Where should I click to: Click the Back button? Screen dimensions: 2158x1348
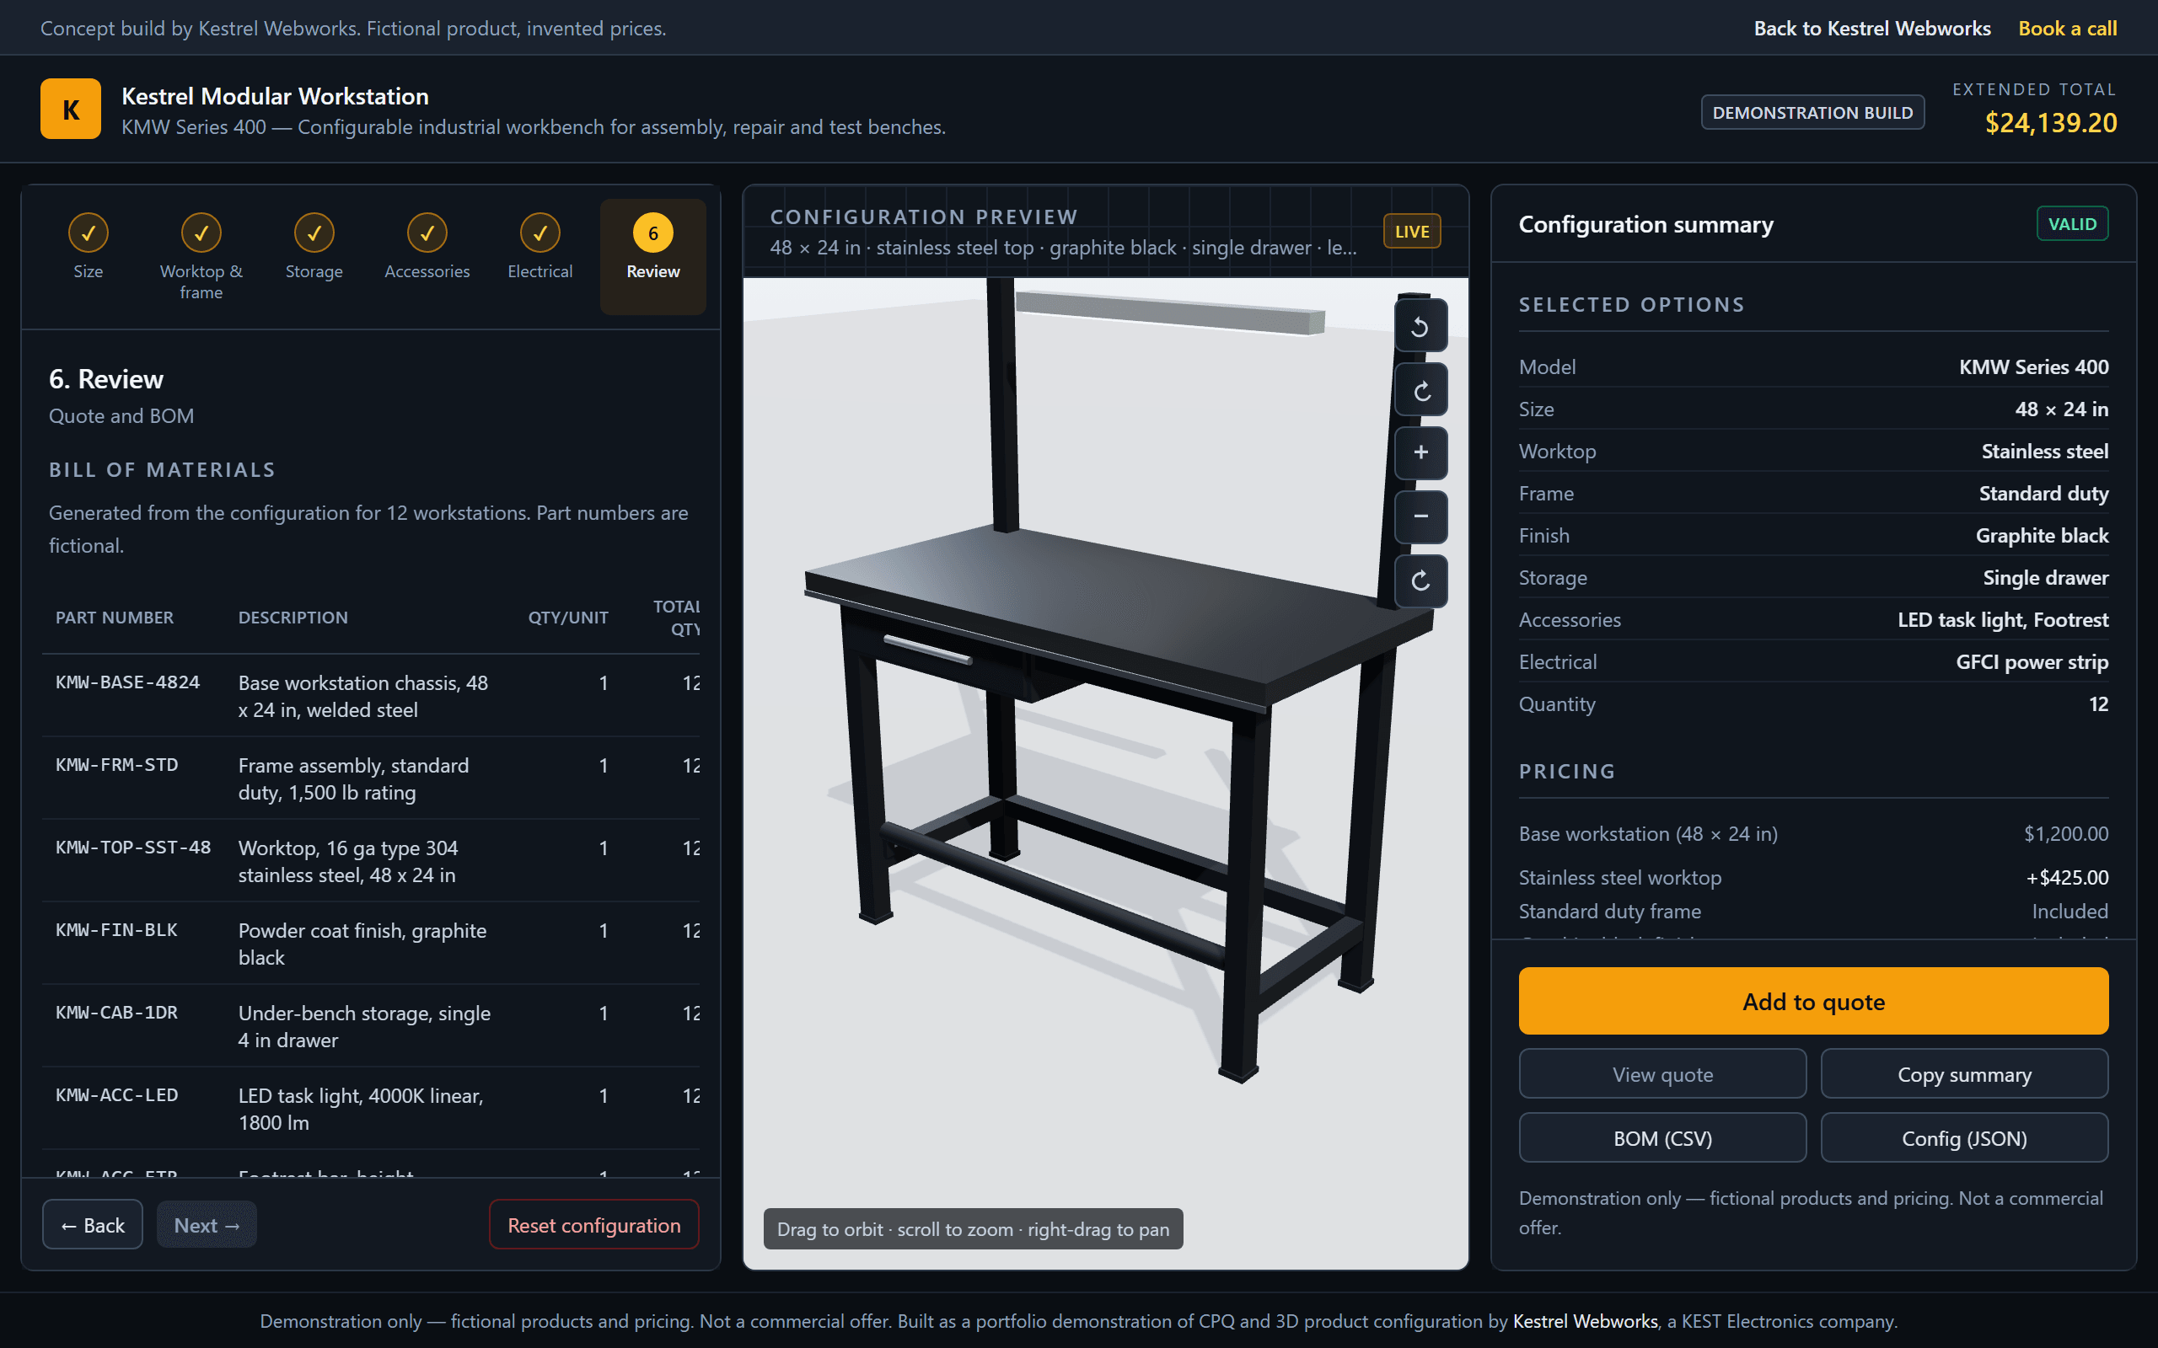[x=93, y=1225]
